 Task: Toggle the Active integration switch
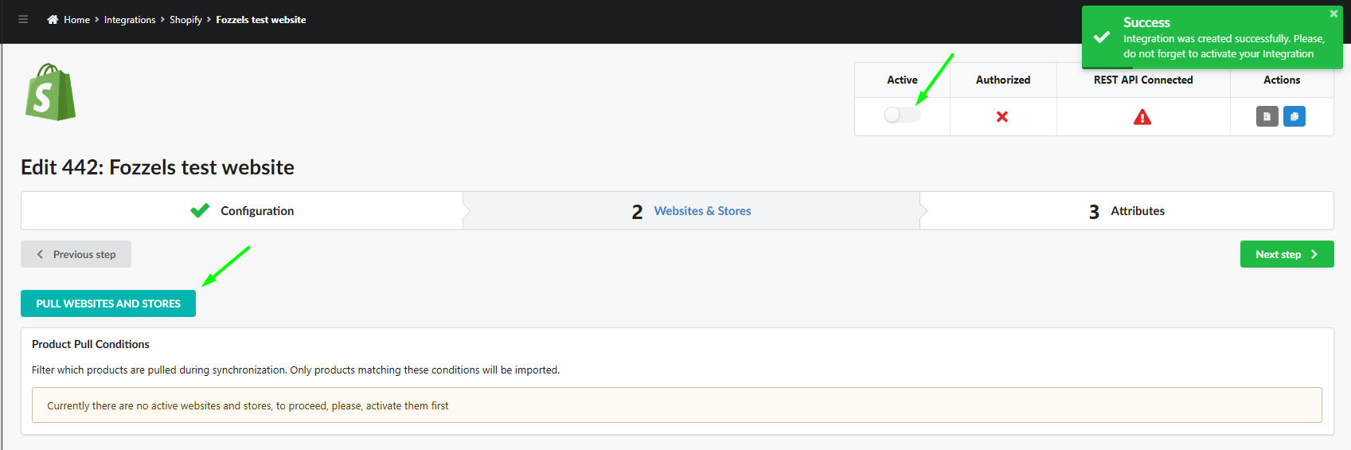pyautogui.click(x=902, y=115)
